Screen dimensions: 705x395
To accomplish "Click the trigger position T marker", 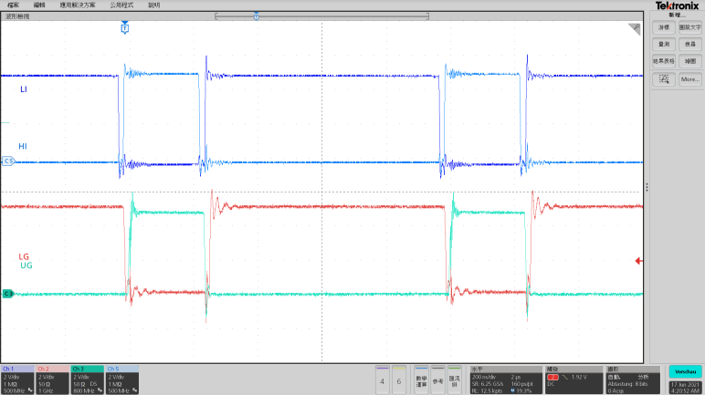I will coord(124,29).
